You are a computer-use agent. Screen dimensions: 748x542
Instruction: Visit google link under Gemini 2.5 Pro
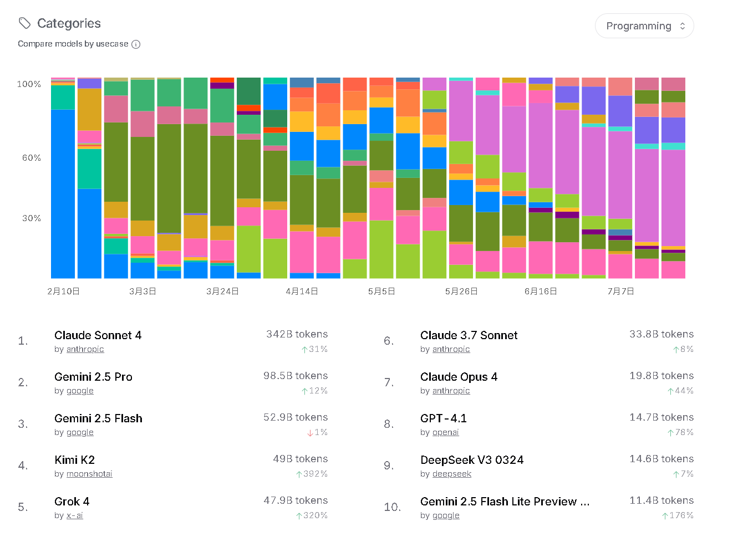click(x=80, y=391)
